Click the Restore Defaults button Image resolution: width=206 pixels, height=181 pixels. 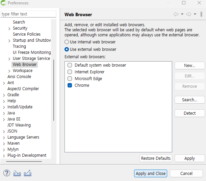pyautogui.click(x=156, y=158)
